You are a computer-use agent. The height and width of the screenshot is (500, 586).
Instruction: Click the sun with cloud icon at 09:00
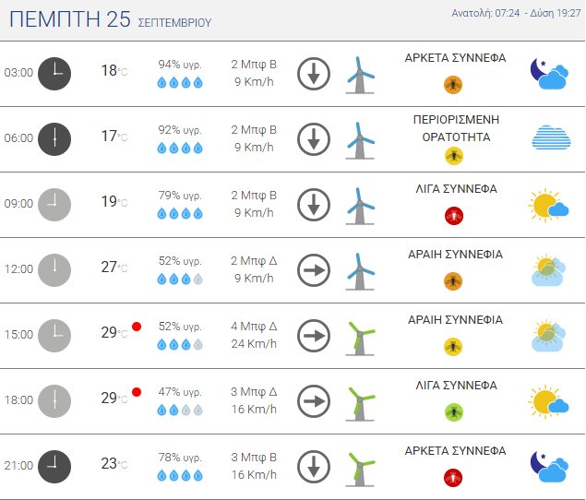coord(548,205)
